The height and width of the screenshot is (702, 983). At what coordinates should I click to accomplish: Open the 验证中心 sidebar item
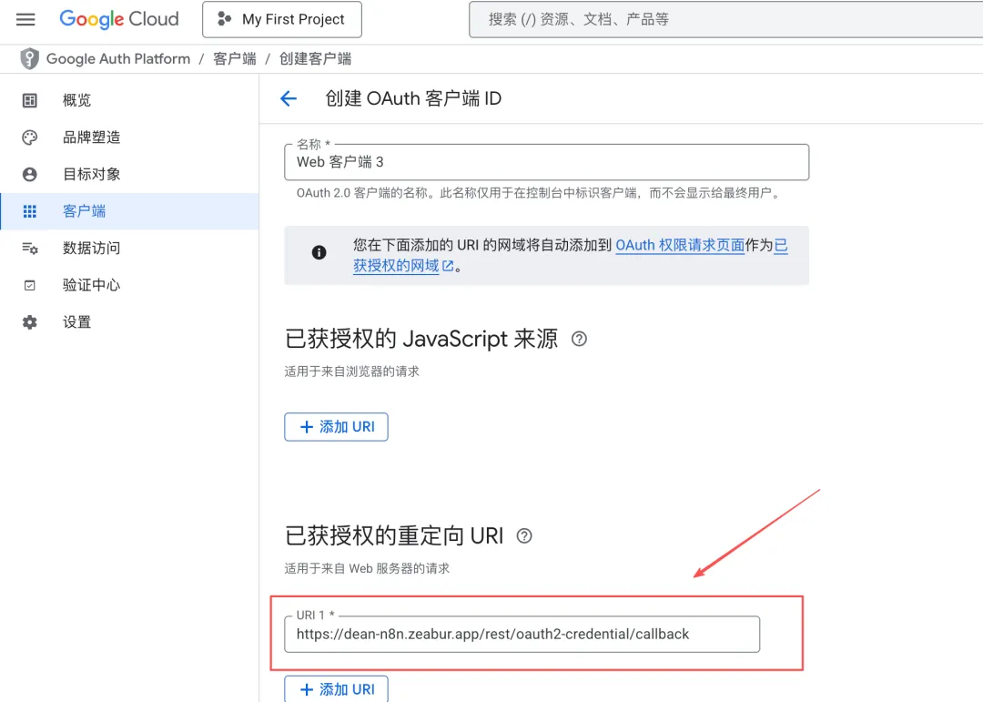(130, 285)
